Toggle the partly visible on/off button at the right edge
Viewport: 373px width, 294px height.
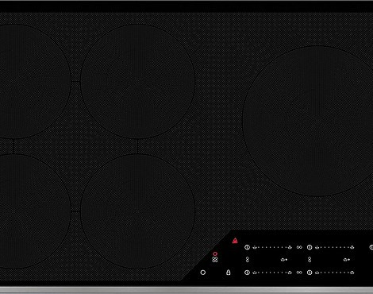tap(371, 247)
